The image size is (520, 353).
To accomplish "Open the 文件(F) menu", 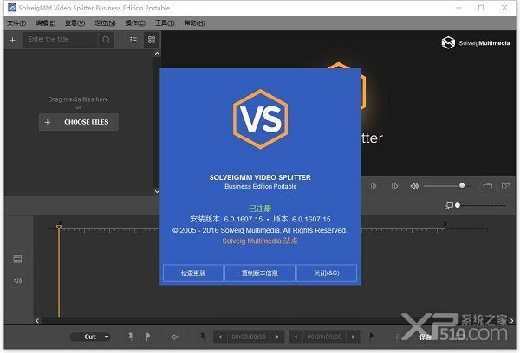I will (16, 23).
